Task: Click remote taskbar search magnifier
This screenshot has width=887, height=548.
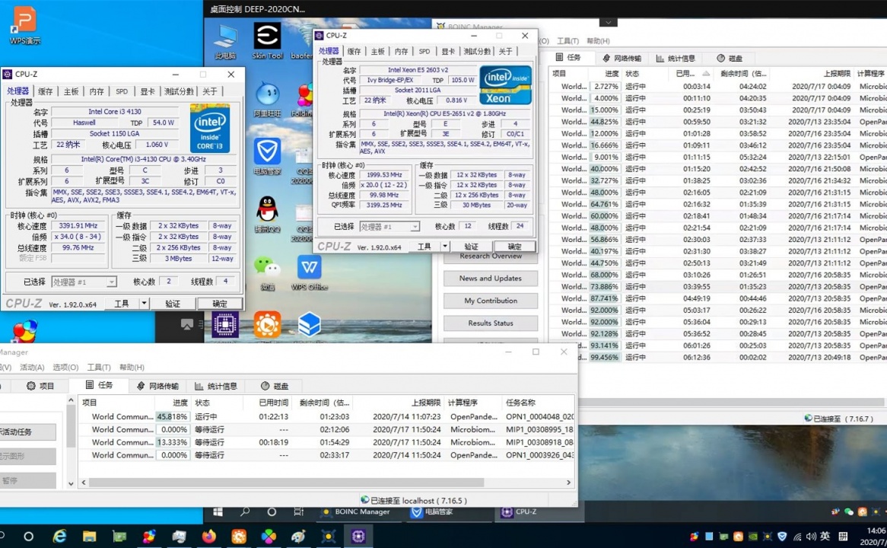Action: click(244, 511)
